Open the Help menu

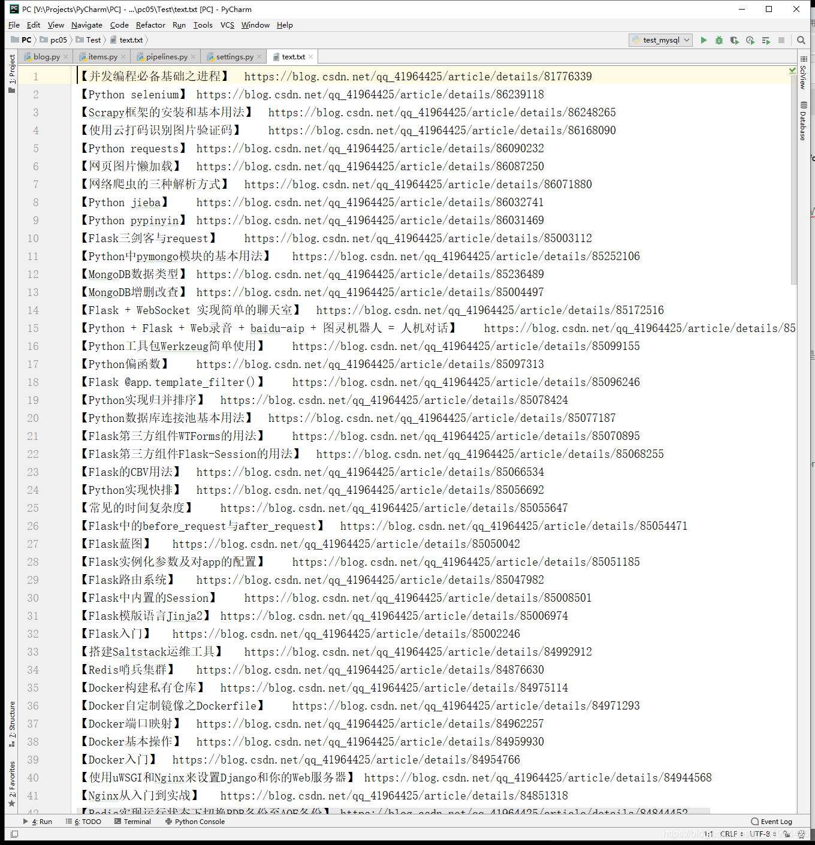click(285, 25)
